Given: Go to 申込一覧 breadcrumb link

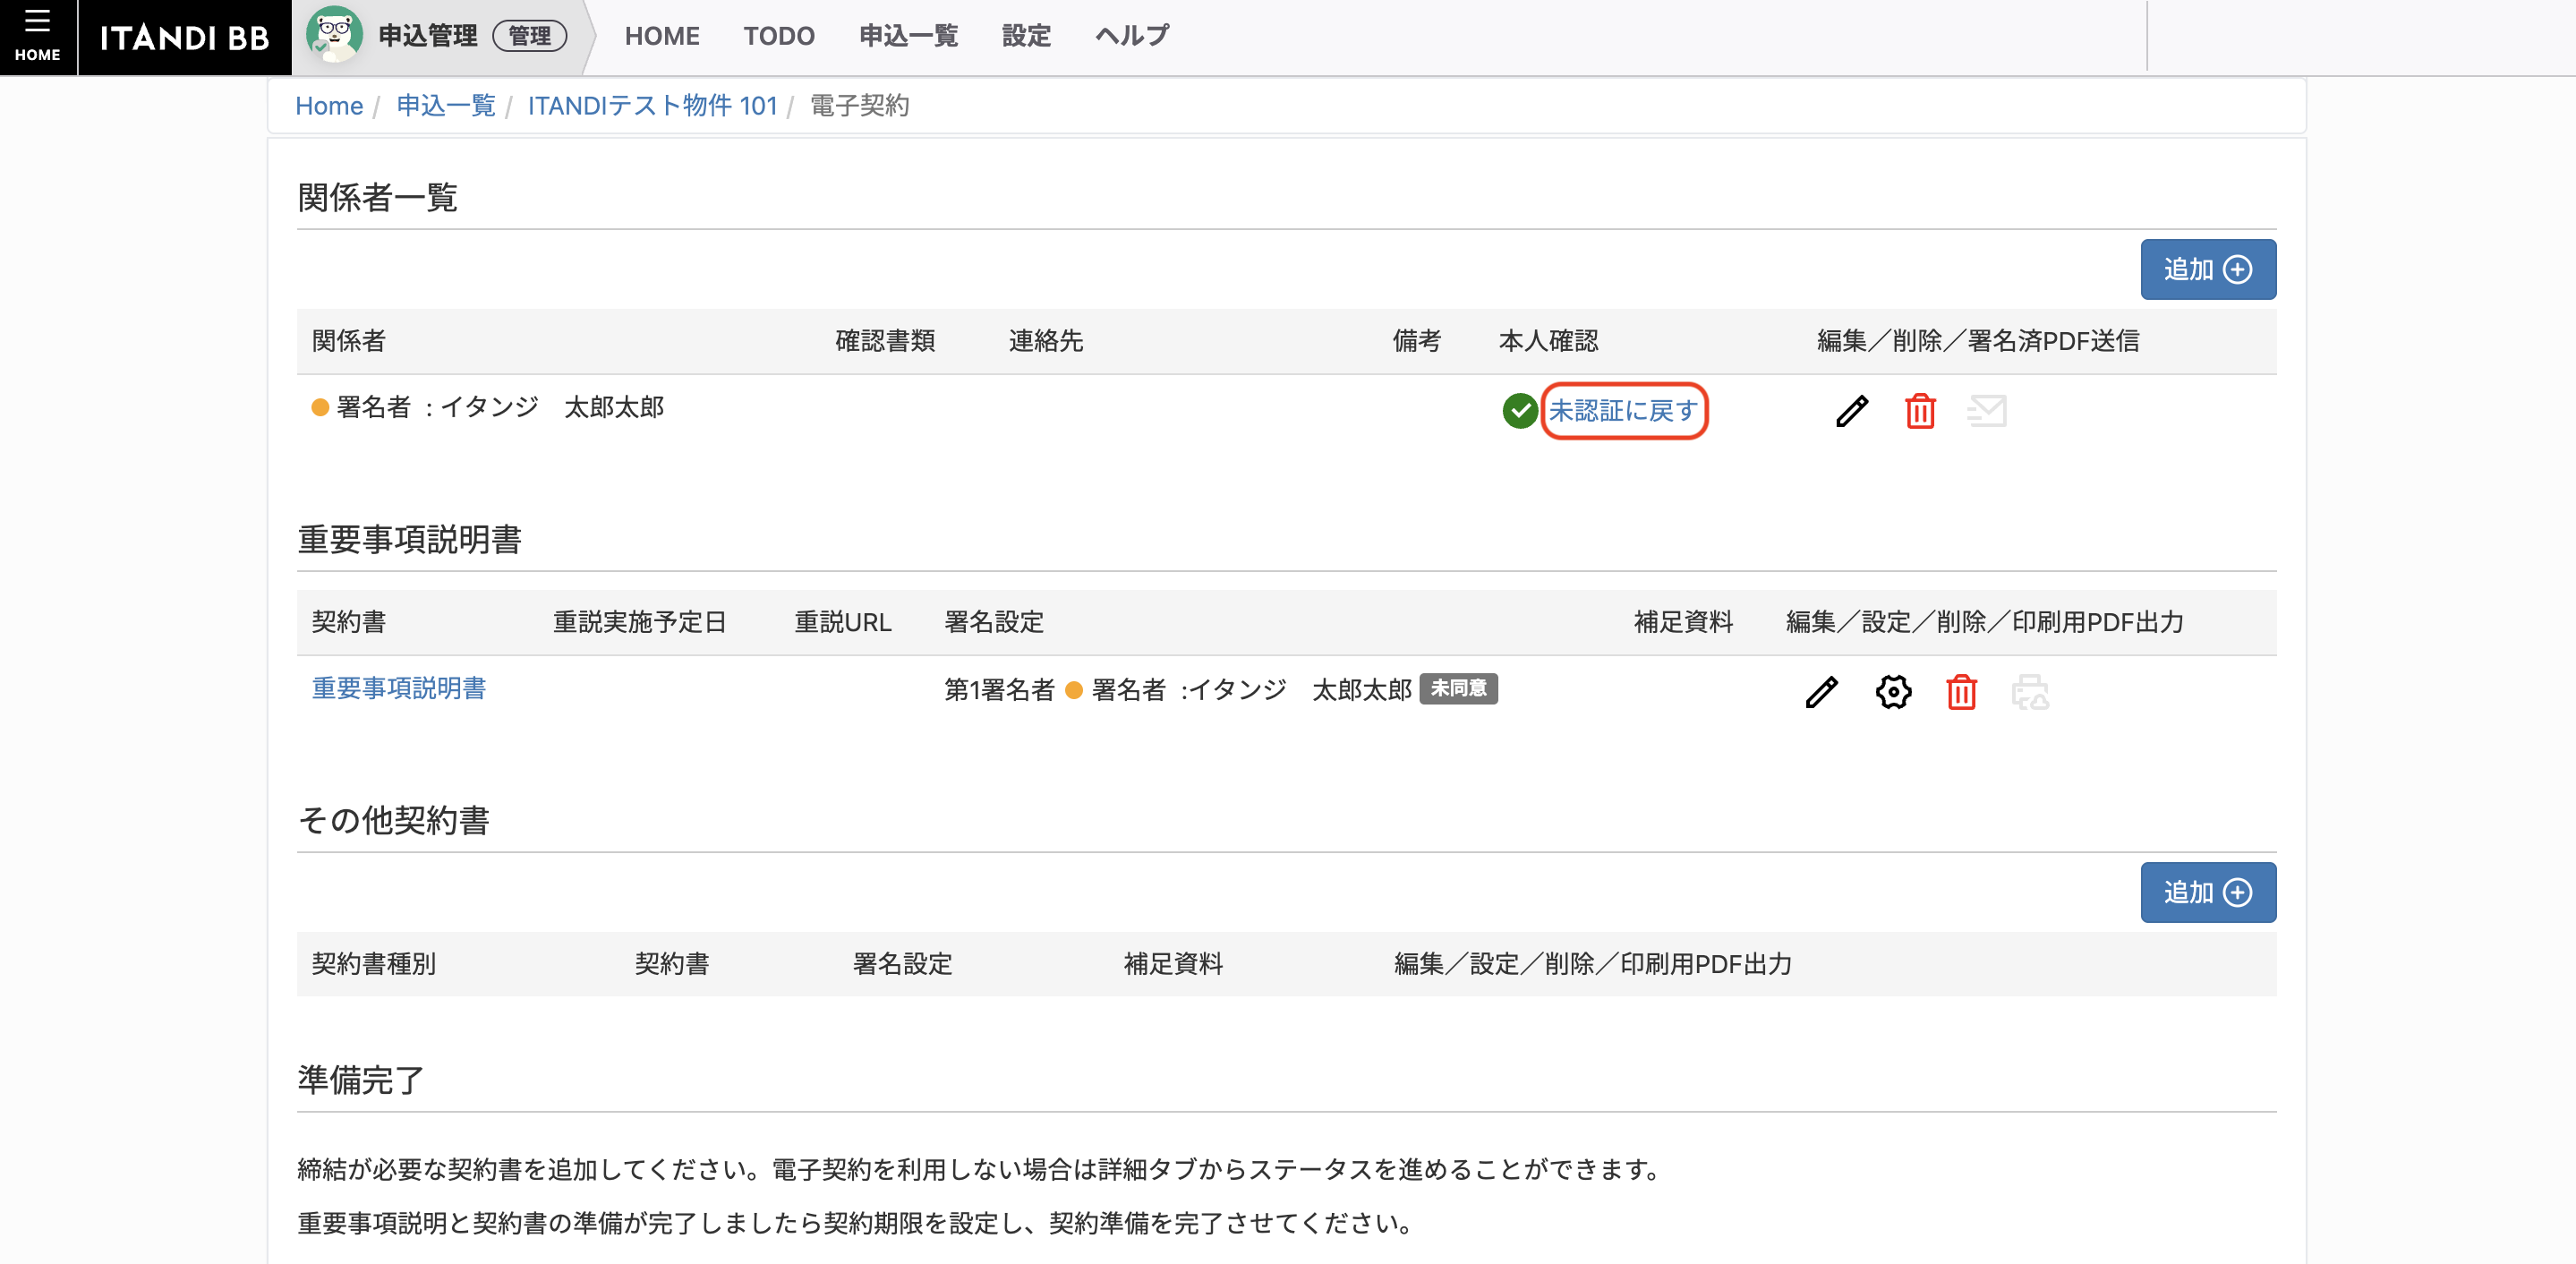Looking at the screenshot, I should tap(446, 106).
